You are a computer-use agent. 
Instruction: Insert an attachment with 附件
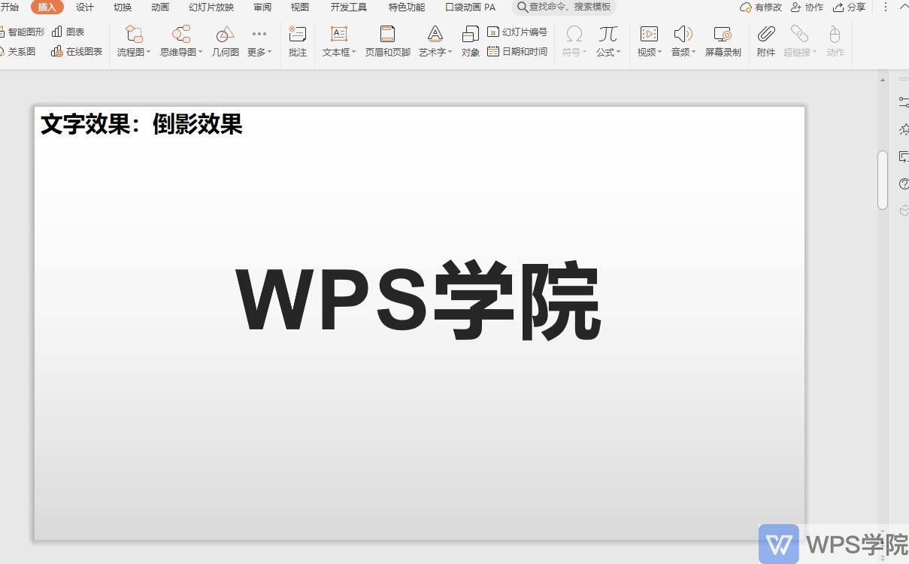coord(766,42)
